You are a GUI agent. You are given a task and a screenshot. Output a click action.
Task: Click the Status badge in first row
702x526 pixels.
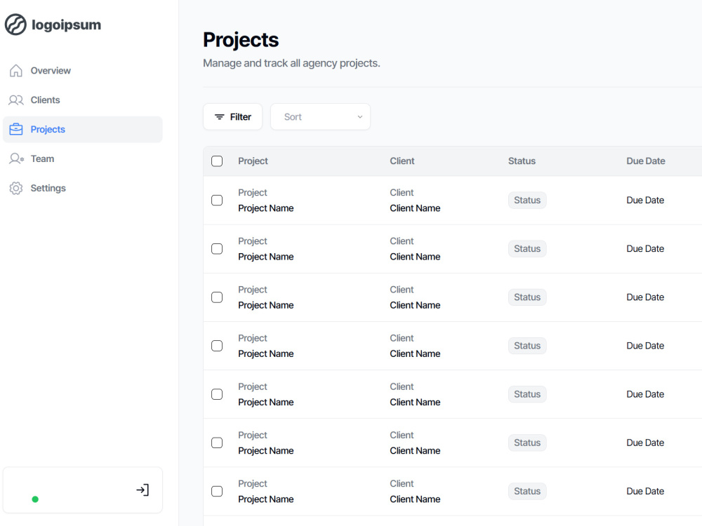point(527,201)
